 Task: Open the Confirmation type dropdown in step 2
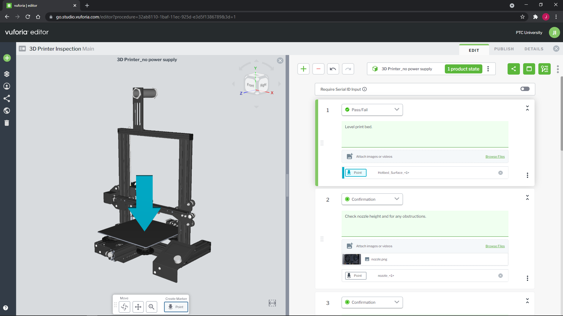click(372, 199)
